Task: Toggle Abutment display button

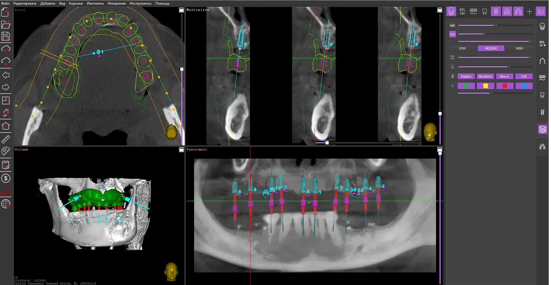Action: point(485,76)
